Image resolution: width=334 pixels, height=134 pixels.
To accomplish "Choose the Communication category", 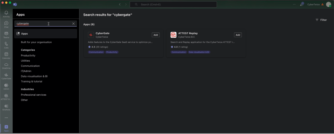I will point(30,66).
